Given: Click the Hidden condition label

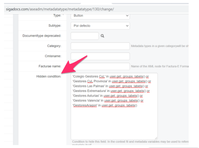Looking at the screenshot, I should 49,76.
